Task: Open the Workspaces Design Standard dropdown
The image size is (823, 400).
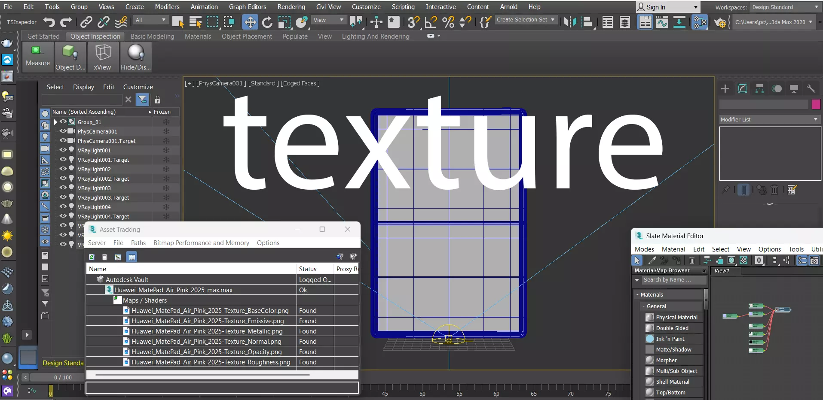Action: coord(785,7)
